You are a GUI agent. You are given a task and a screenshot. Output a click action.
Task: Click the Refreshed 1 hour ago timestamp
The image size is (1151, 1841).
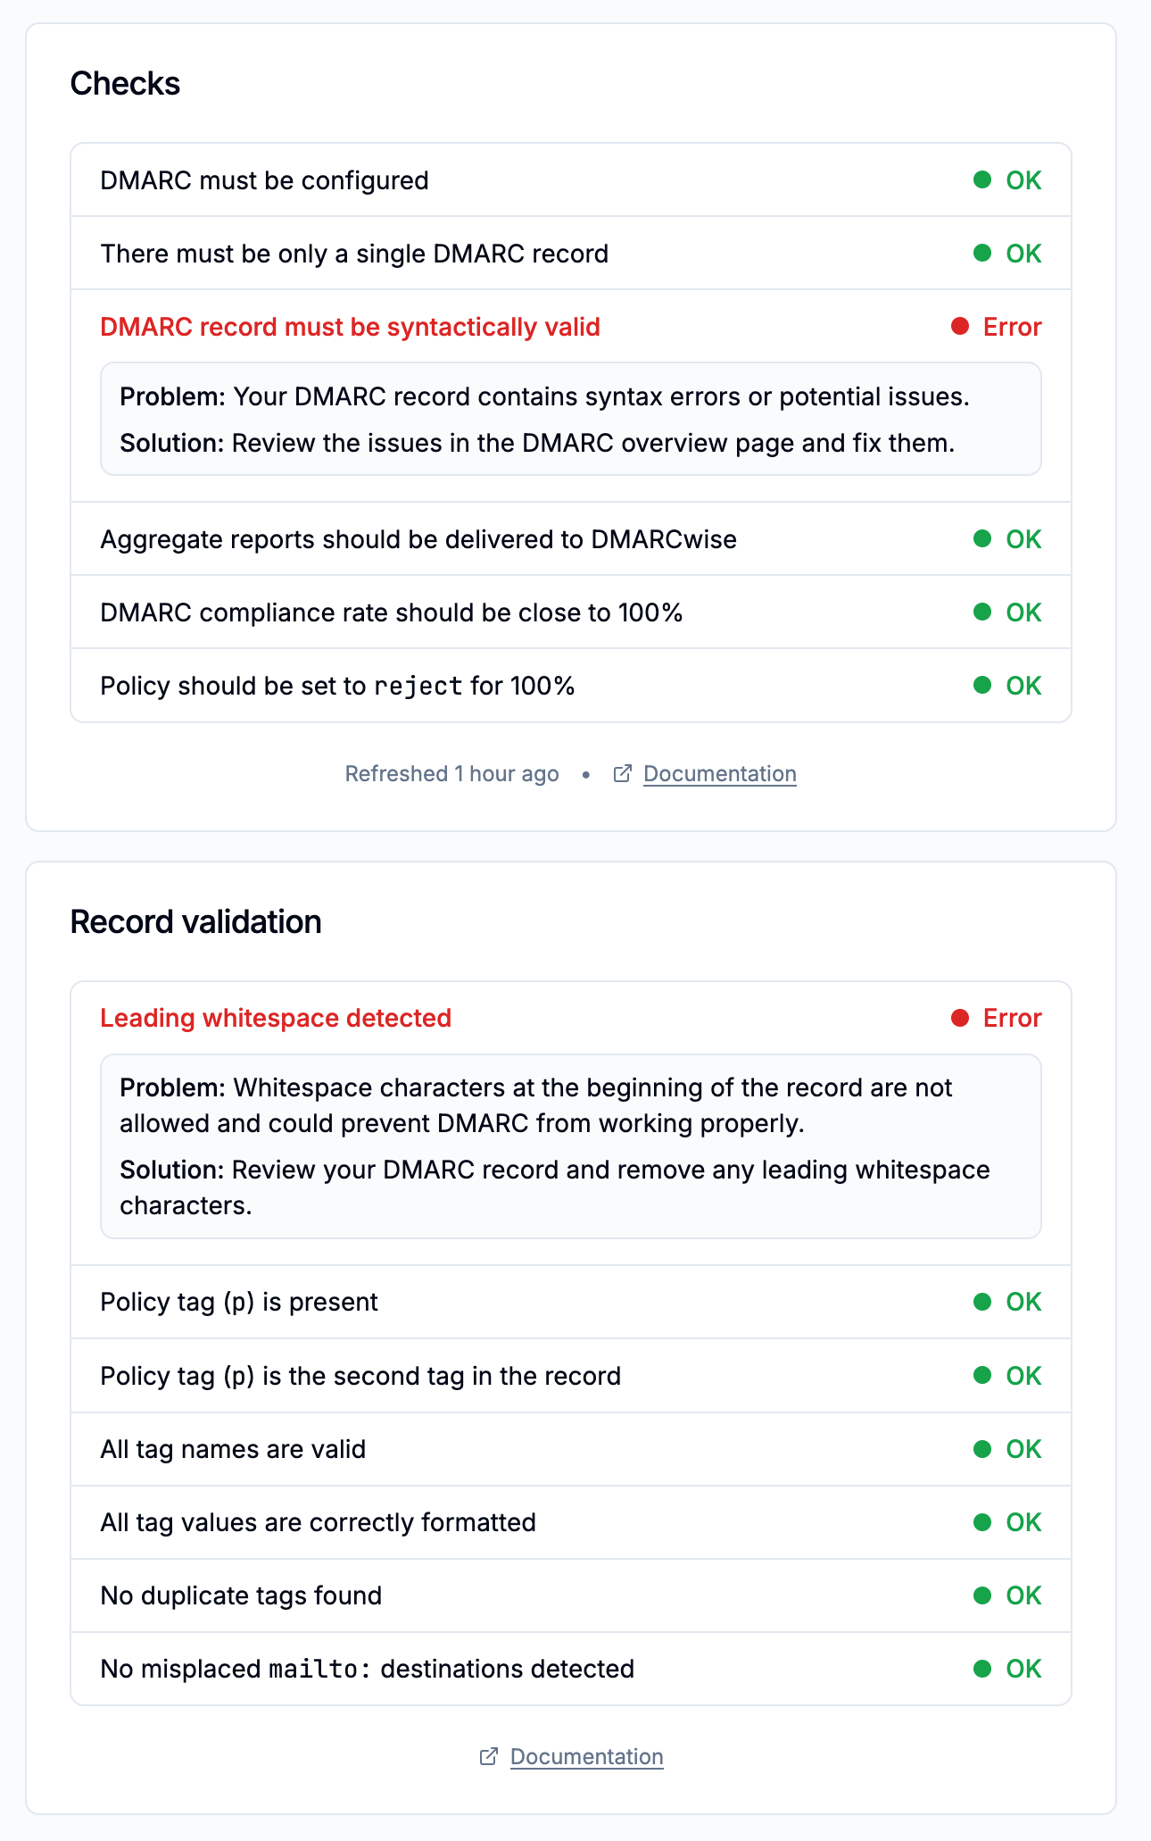451,773
